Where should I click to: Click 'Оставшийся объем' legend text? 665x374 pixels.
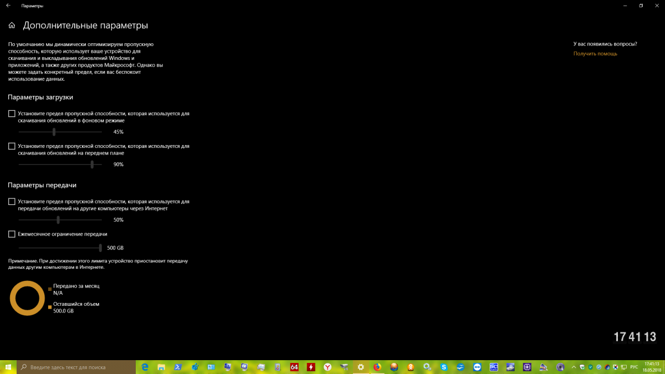[x=76, y=304]
